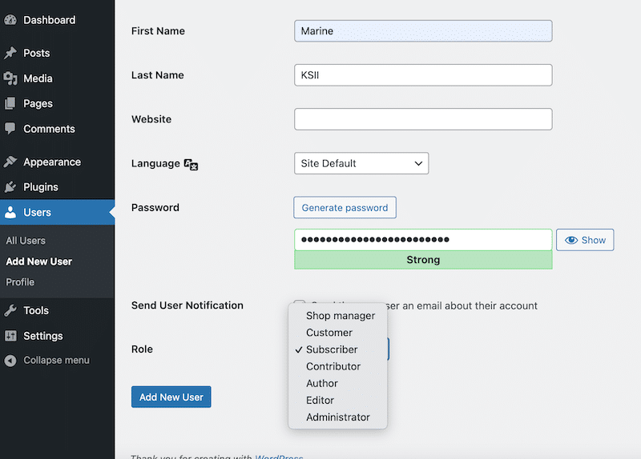Viewport: 641px width, 459px height.
Task: Open the All Users submenu link
Action: (x=26, y=241)
